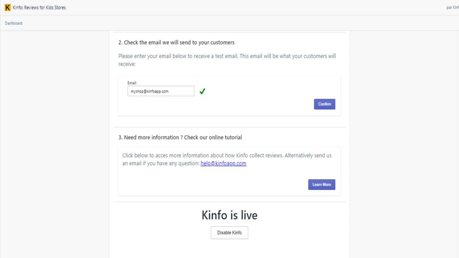Click the Confirm button
The width and height of the screenshot is (459, 258).
pyautogui.click(x=324, y=104)
